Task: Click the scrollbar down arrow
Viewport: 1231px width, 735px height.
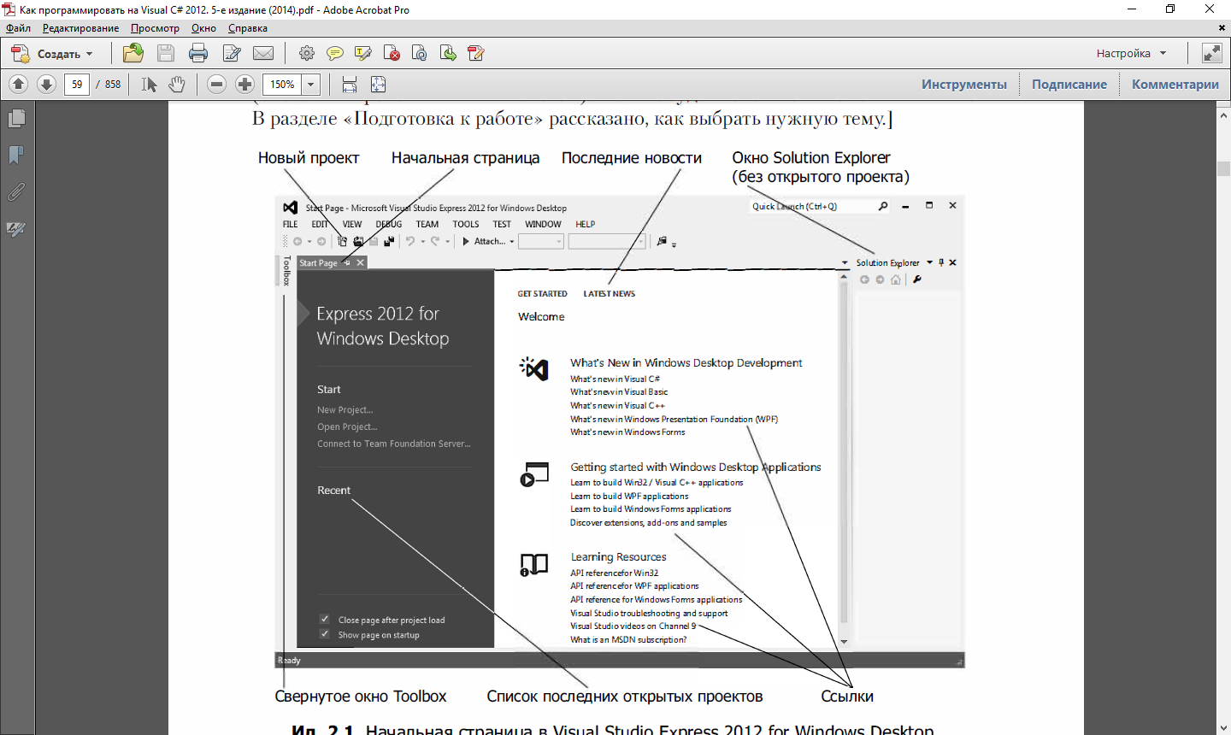Action: [1223, 728]
